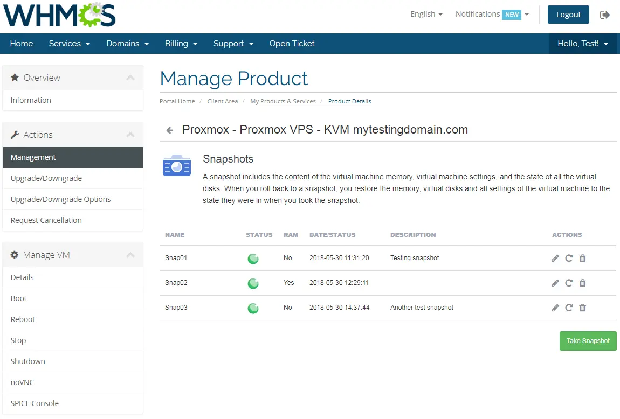Image resolution: width=620 pixels, height=419 pixels.
Task: Click the WHMCS logo
Action: (x=59, y=15)
